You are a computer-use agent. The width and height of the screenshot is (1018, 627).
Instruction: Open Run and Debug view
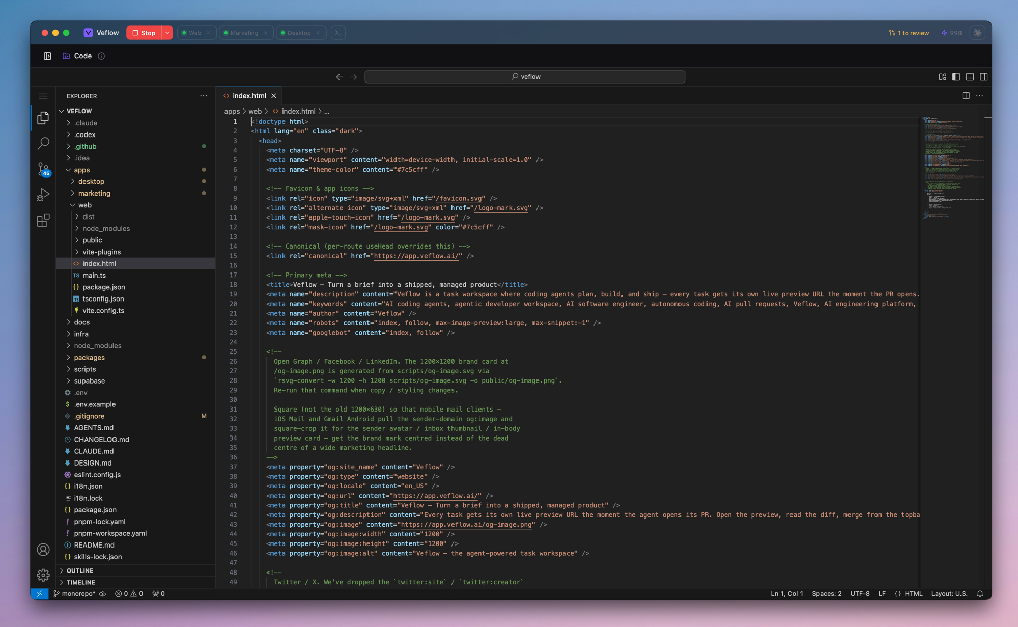point(43,195)
